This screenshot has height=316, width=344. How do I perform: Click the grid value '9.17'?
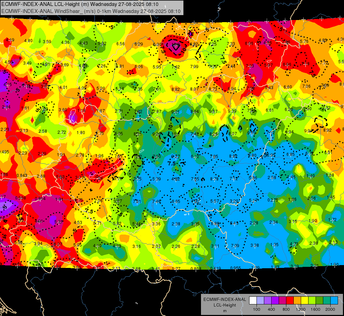pyautogui.click(x=213, y=112)
